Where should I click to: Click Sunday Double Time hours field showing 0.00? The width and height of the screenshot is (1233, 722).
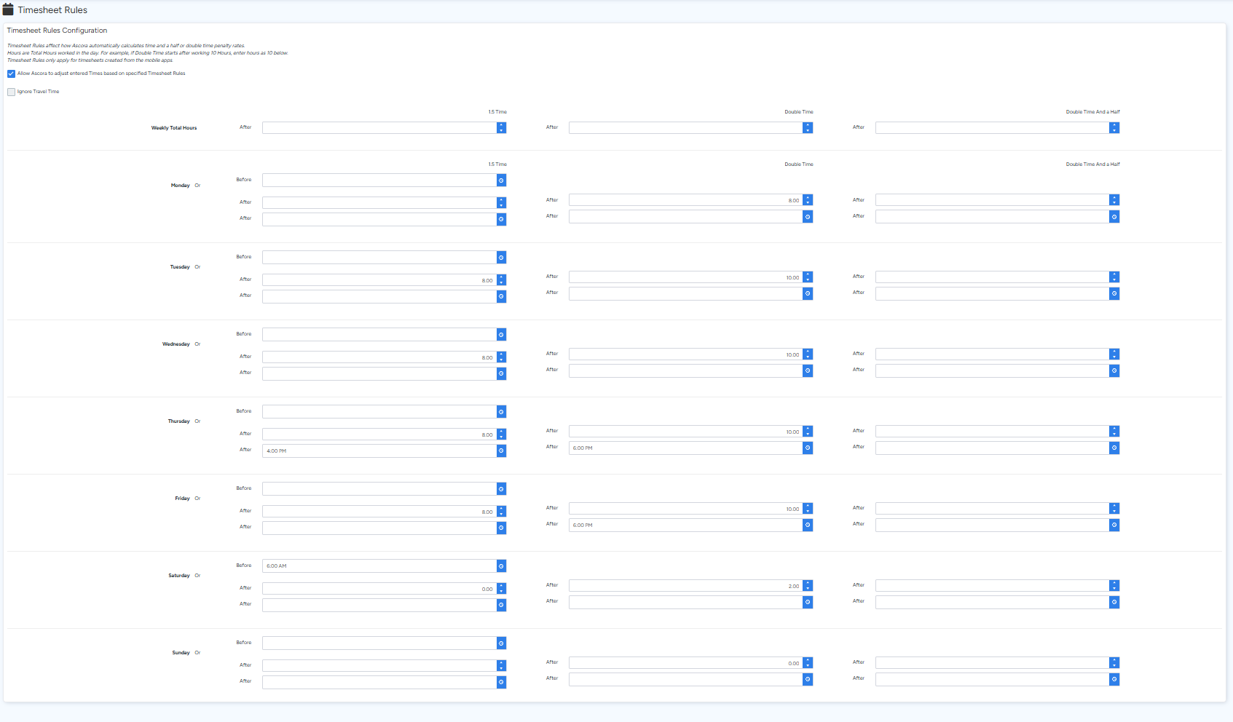point(685,663)
